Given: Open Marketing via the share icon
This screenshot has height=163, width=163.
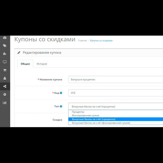Looking at the screenshot, I should [x=5, y=87].
